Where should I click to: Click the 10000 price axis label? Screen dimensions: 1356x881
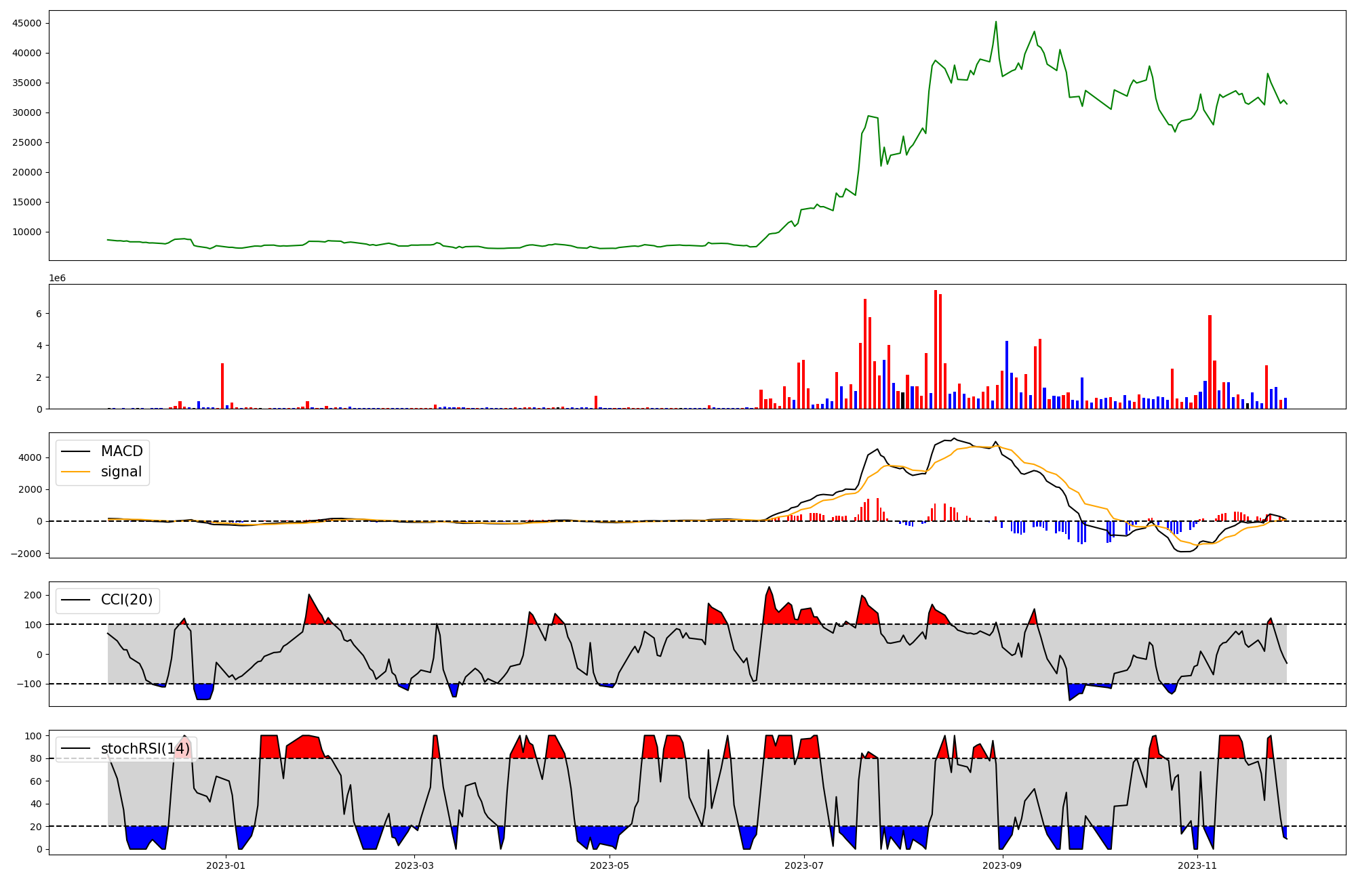tap(27, 232)
